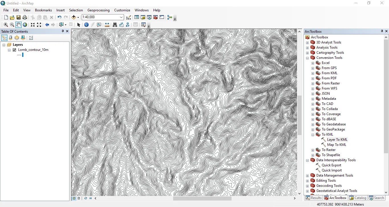This screenshot has width=389, height=207.
Task: Uncheck the Lomb_contour_10m layer visibility
Action: tap(14, 50)
